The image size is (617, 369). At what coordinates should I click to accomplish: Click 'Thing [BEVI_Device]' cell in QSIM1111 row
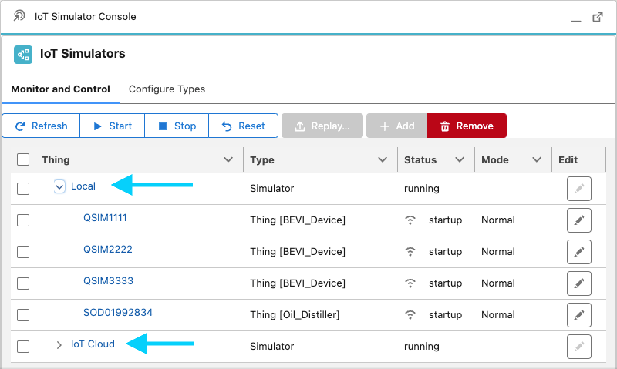[x=298, y=220]
